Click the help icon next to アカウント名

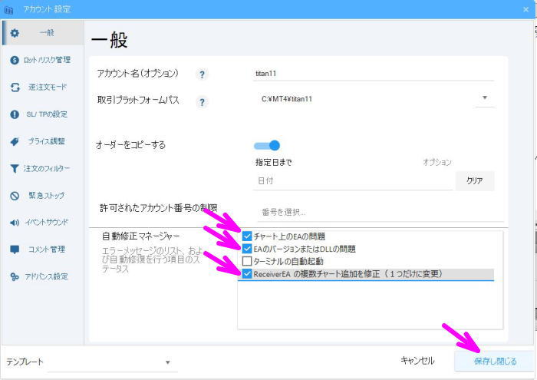click(x=202, y=74)
